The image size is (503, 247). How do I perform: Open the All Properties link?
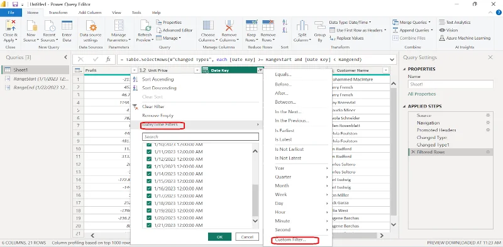pyautogui.click(x=421, y=94)
